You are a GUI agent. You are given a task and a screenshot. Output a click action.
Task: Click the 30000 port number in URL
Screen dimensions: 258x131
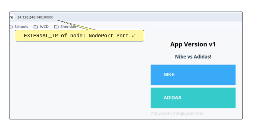(x=48, y=17)
